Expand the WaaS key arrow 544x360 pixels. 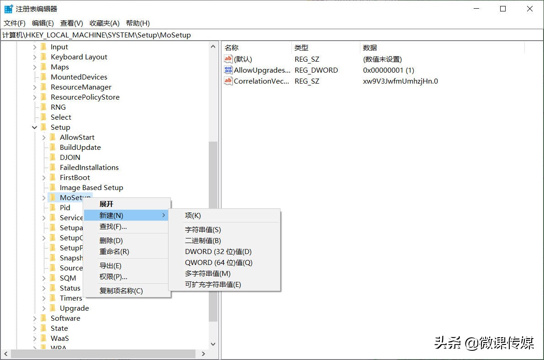point(35,339)
